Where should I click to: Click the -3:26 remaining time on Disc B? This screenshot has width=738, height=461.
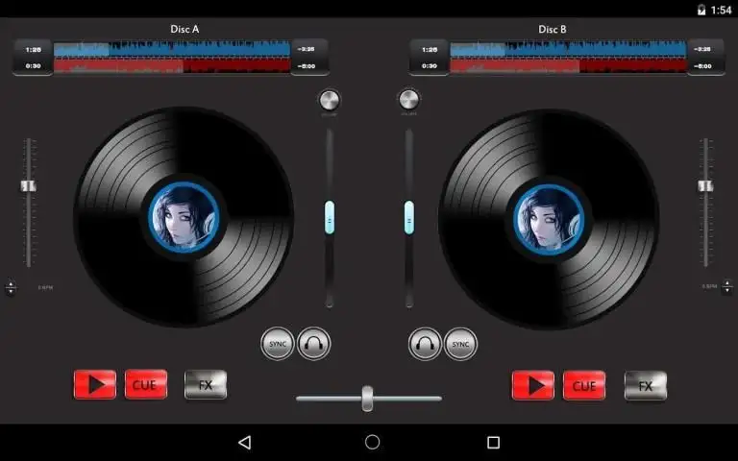pyautogui.click(x=702, y=49)
